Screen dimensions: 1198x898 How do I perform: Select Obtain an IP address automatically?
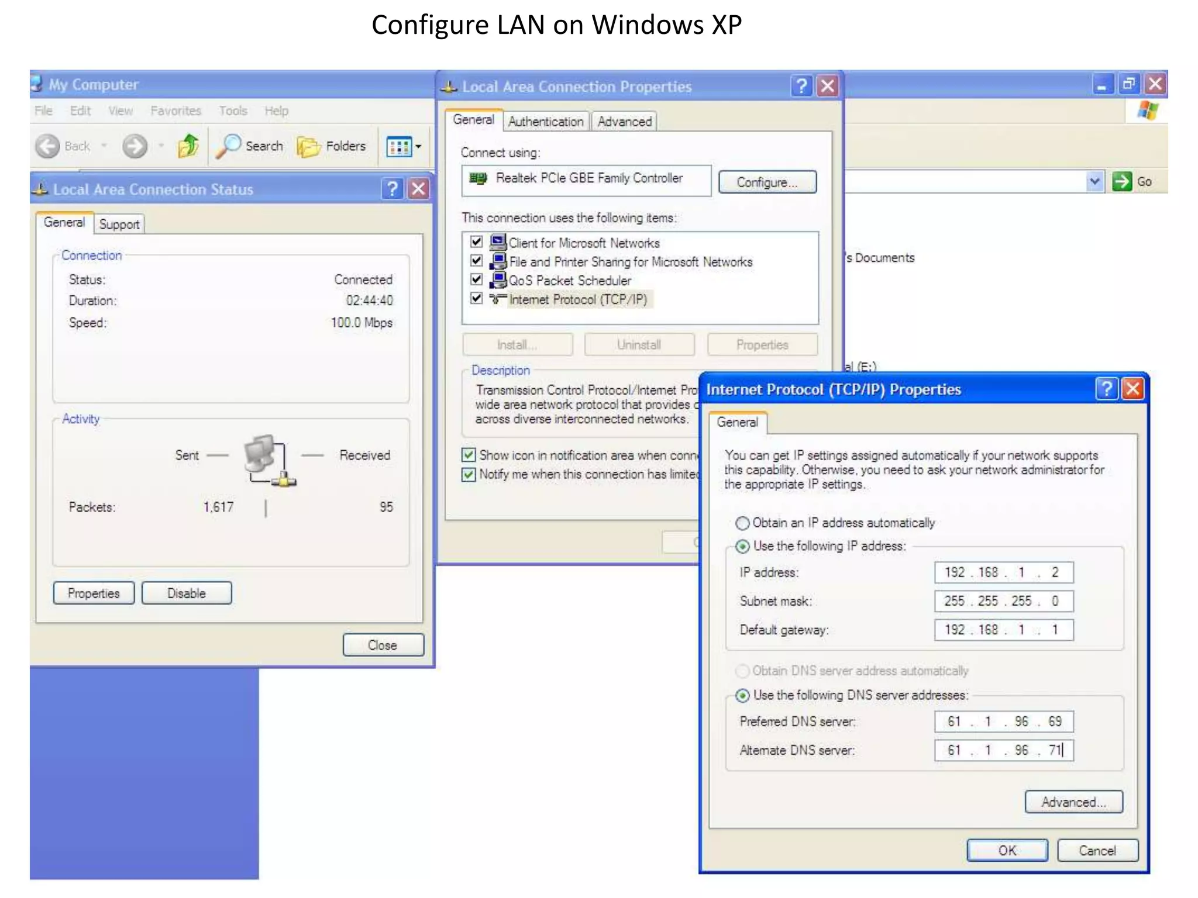(x=742, y=523)
